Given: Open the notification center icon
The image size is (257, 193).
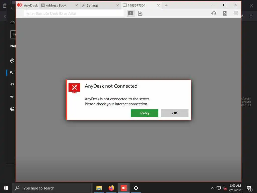Looking at the screenshot, I should (x=249, y=188).
